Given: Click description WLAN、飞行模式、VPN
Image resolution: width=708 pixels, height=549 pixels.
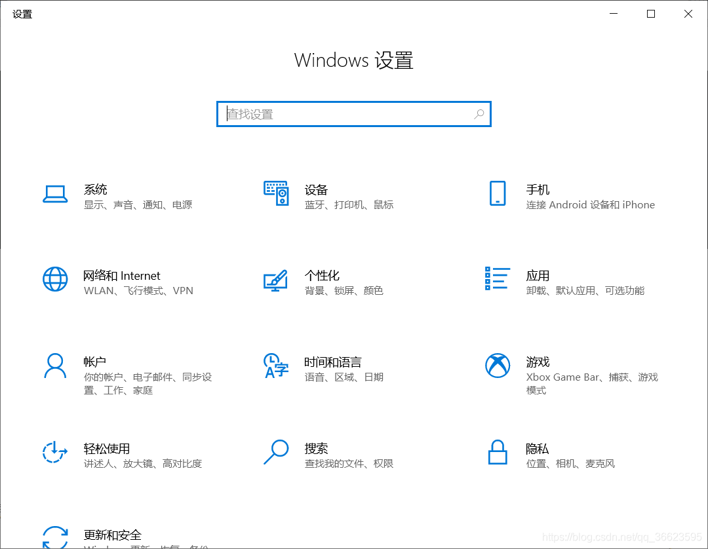Looking at the screenshot, I should [138, 290].
